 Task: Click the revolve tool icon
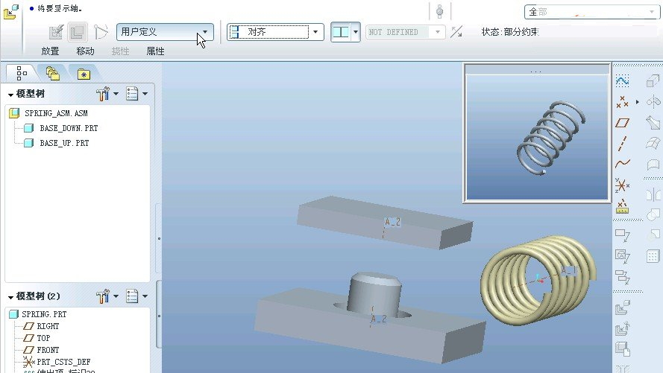click(x=653, y=101)
